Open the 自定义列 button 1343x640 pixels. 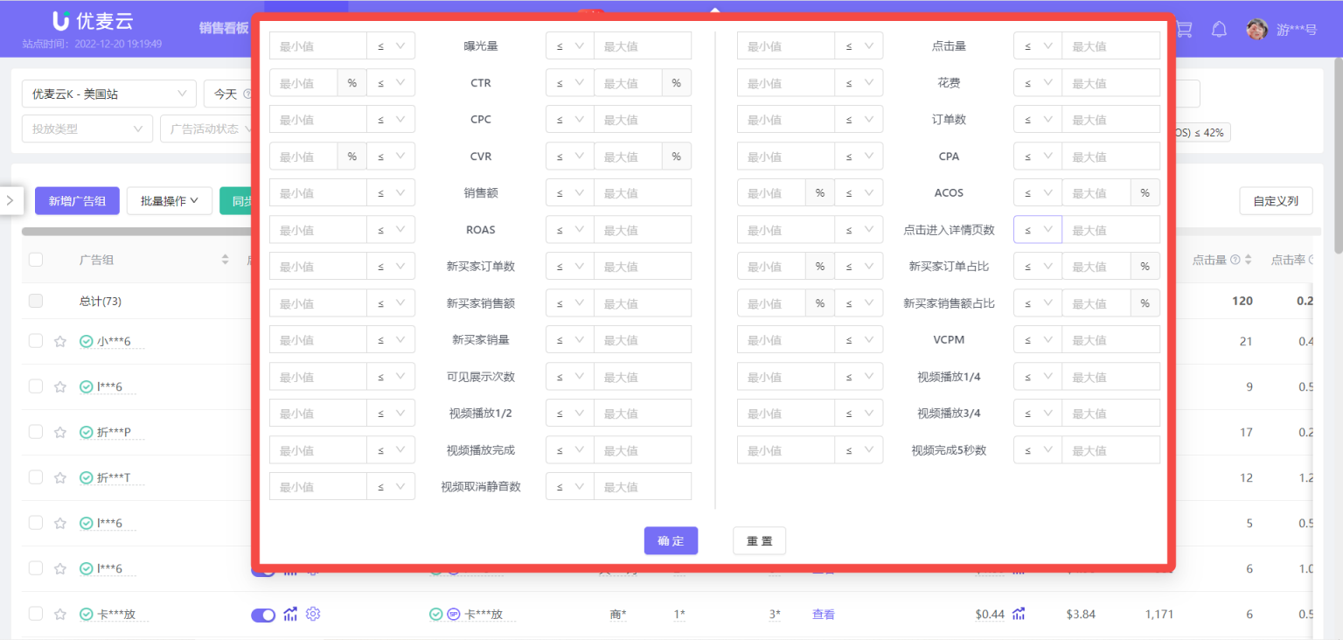coord(1276,200)
